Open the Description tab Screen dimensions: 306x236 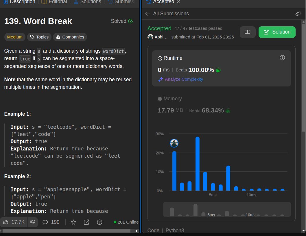(x=19, y=2)
